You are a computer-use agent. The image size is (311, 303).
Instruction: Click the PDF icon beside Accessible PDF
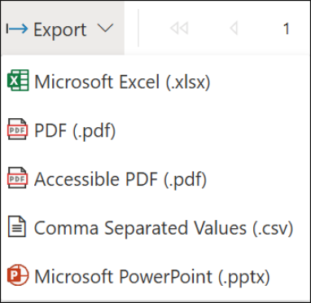(17, 178)
